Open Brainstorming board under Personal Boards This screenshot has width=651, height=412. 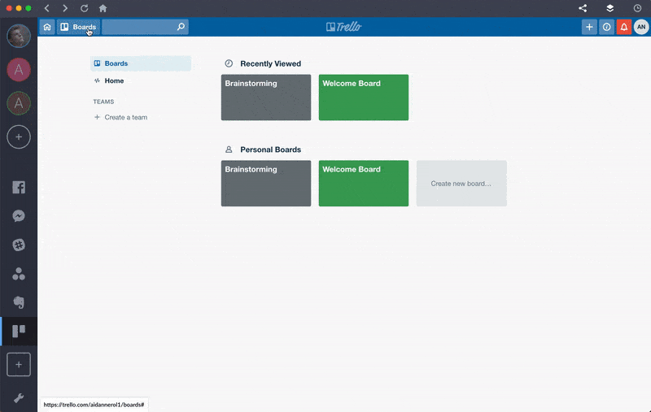[x=266, y=183]
